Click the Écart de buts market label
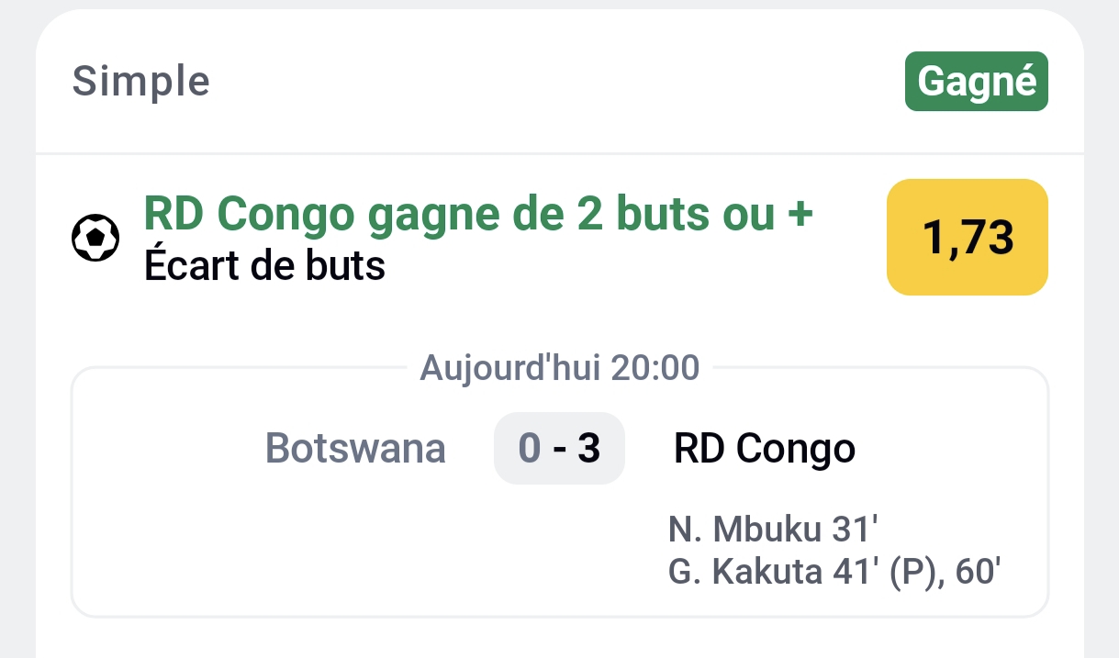The width and height of the screenshot is (1119, 658). click(x=264, y=266)
